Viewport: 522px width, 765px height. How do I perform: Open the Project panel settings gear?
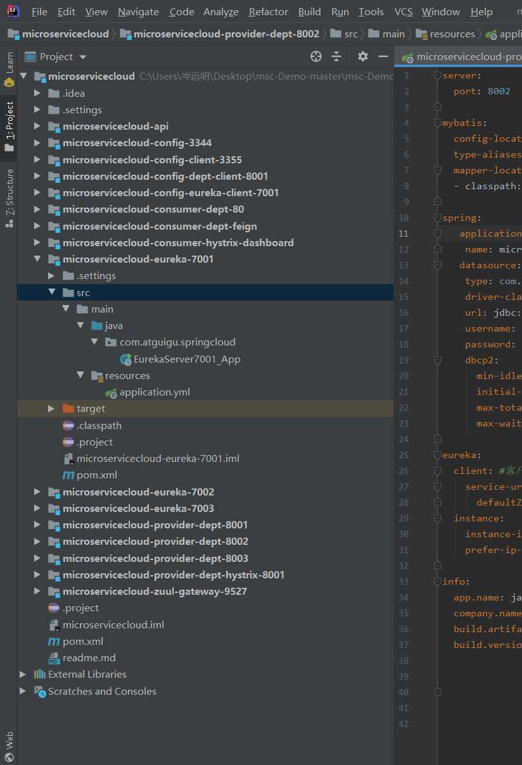[363, 57]
